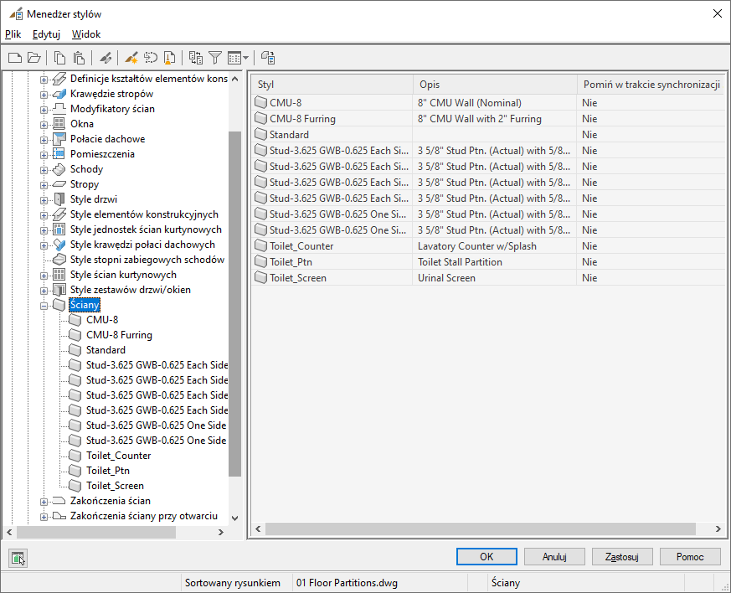Click the Open Drawing folder icon
Screen dimensions: 731x593
[x=34, y=58]
